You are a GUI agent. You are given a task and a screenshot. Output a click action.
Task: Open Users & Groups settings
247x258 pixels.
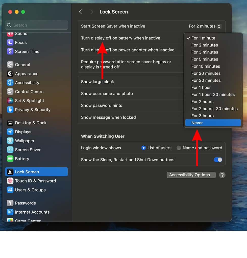click(10, 190)
